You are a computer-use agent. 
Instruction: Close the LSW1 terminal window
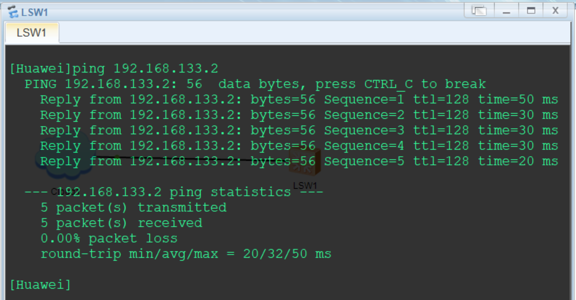coord(555,10)
